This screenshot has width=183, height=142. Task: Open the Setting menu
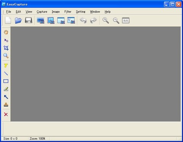80,12
